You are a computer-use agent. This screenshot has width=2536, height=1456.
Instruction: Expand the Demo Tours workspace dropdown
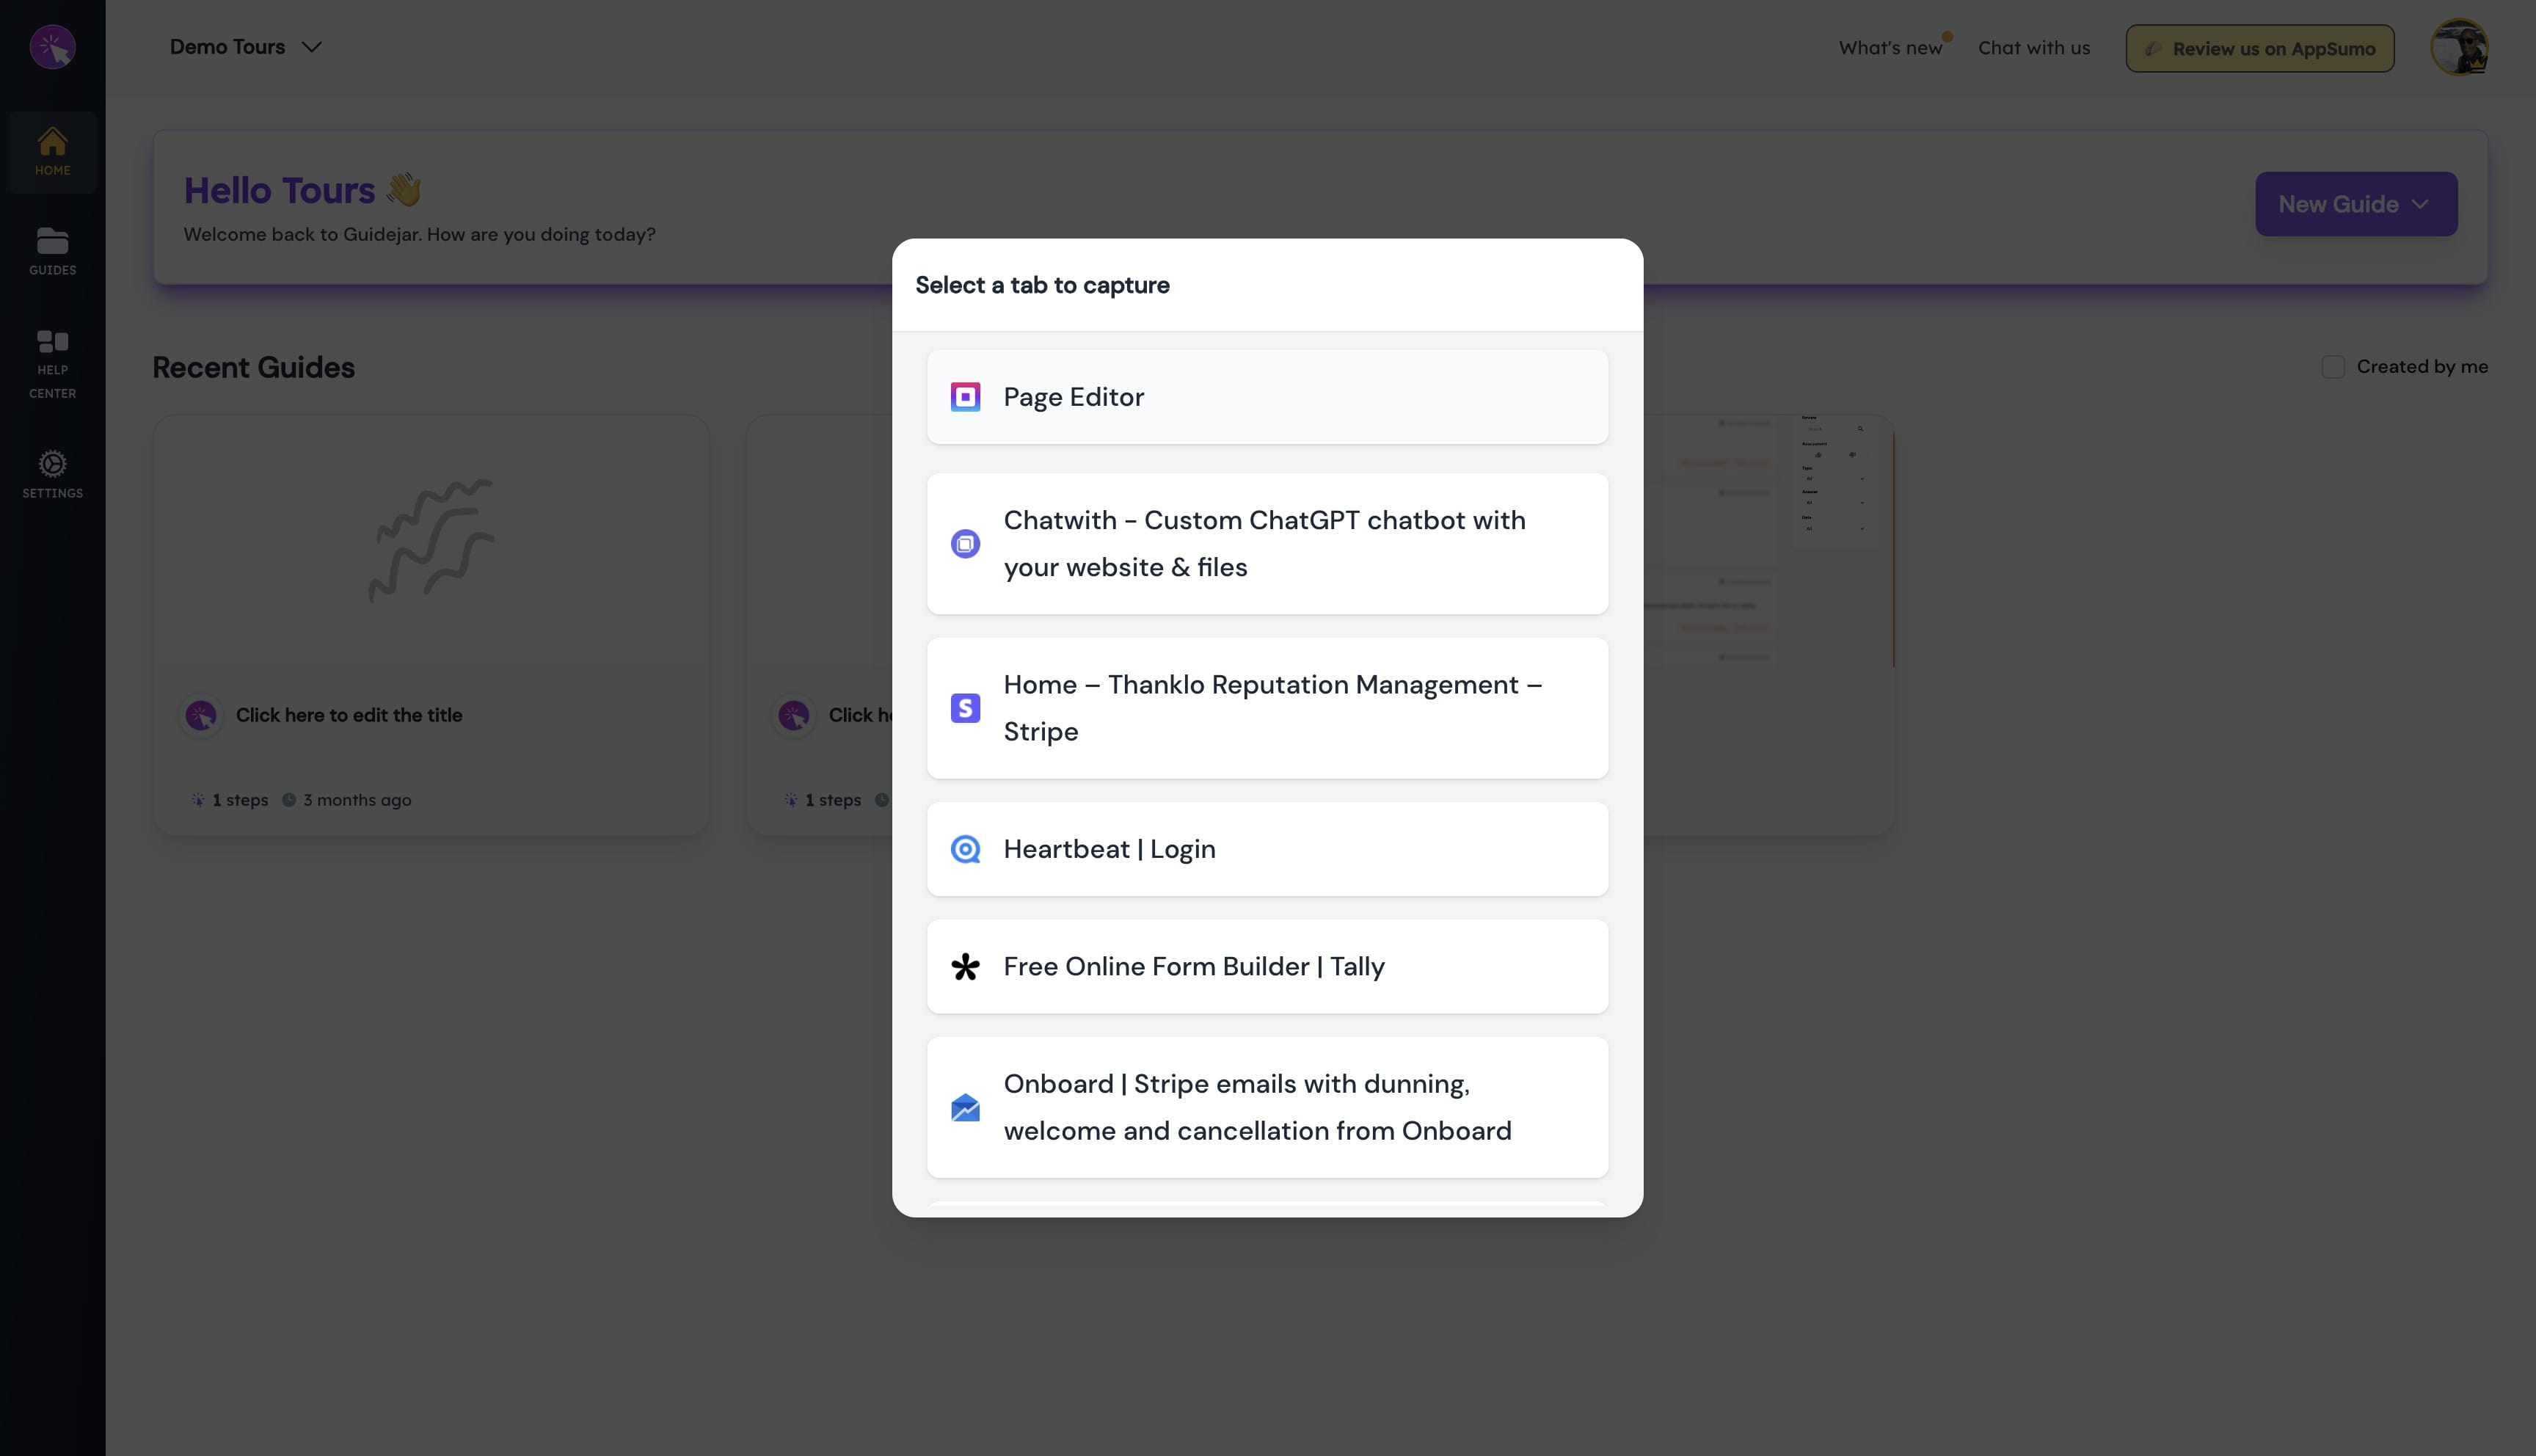[x=245, y=46]
